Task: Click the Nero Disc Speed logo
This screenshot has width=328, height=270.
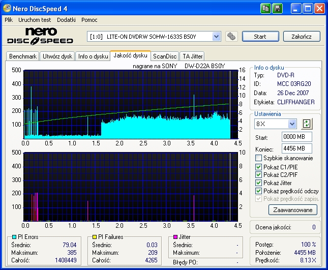Action: pyautogui.click(x=40, y=36)
